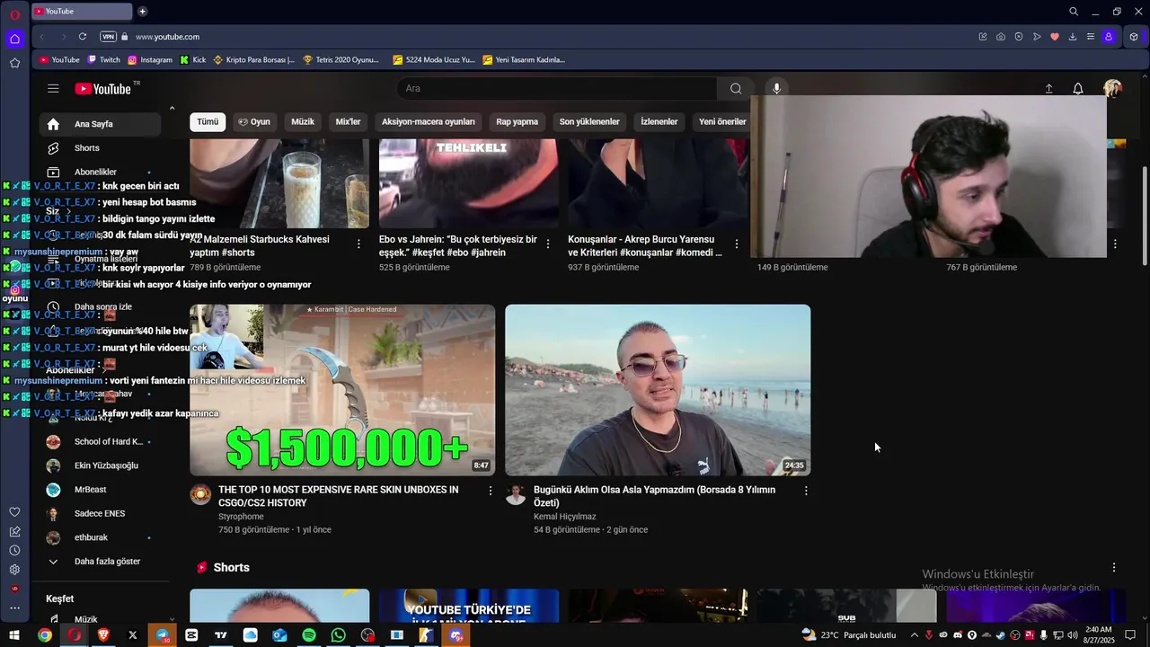Click the Windows Start button
The image size is (1150, 647).
(x=14, y=635)
